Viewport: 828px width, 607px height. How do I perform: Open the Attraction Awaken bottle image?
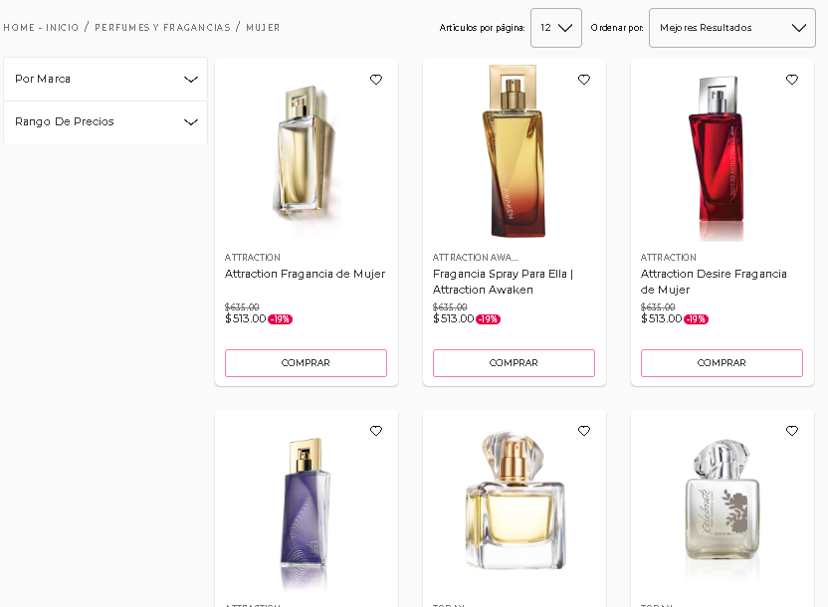click(514, 151)
